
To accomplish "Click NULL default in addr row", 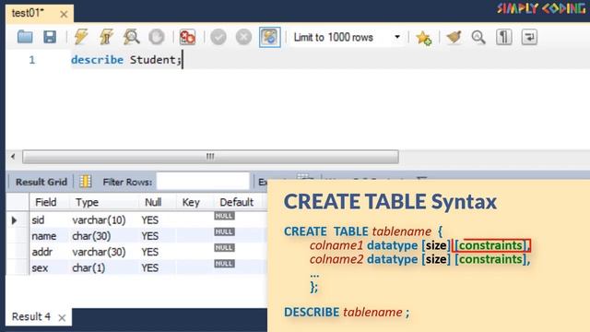I will point(224,248).
